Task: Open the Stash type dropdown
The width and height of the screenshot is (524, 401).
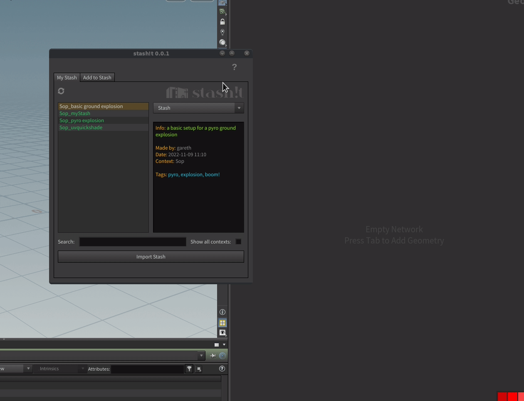Action: click(198, 108)
